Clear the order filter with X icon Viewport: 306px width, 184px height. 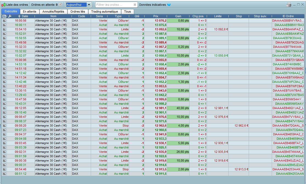click(x=135, y=5)
